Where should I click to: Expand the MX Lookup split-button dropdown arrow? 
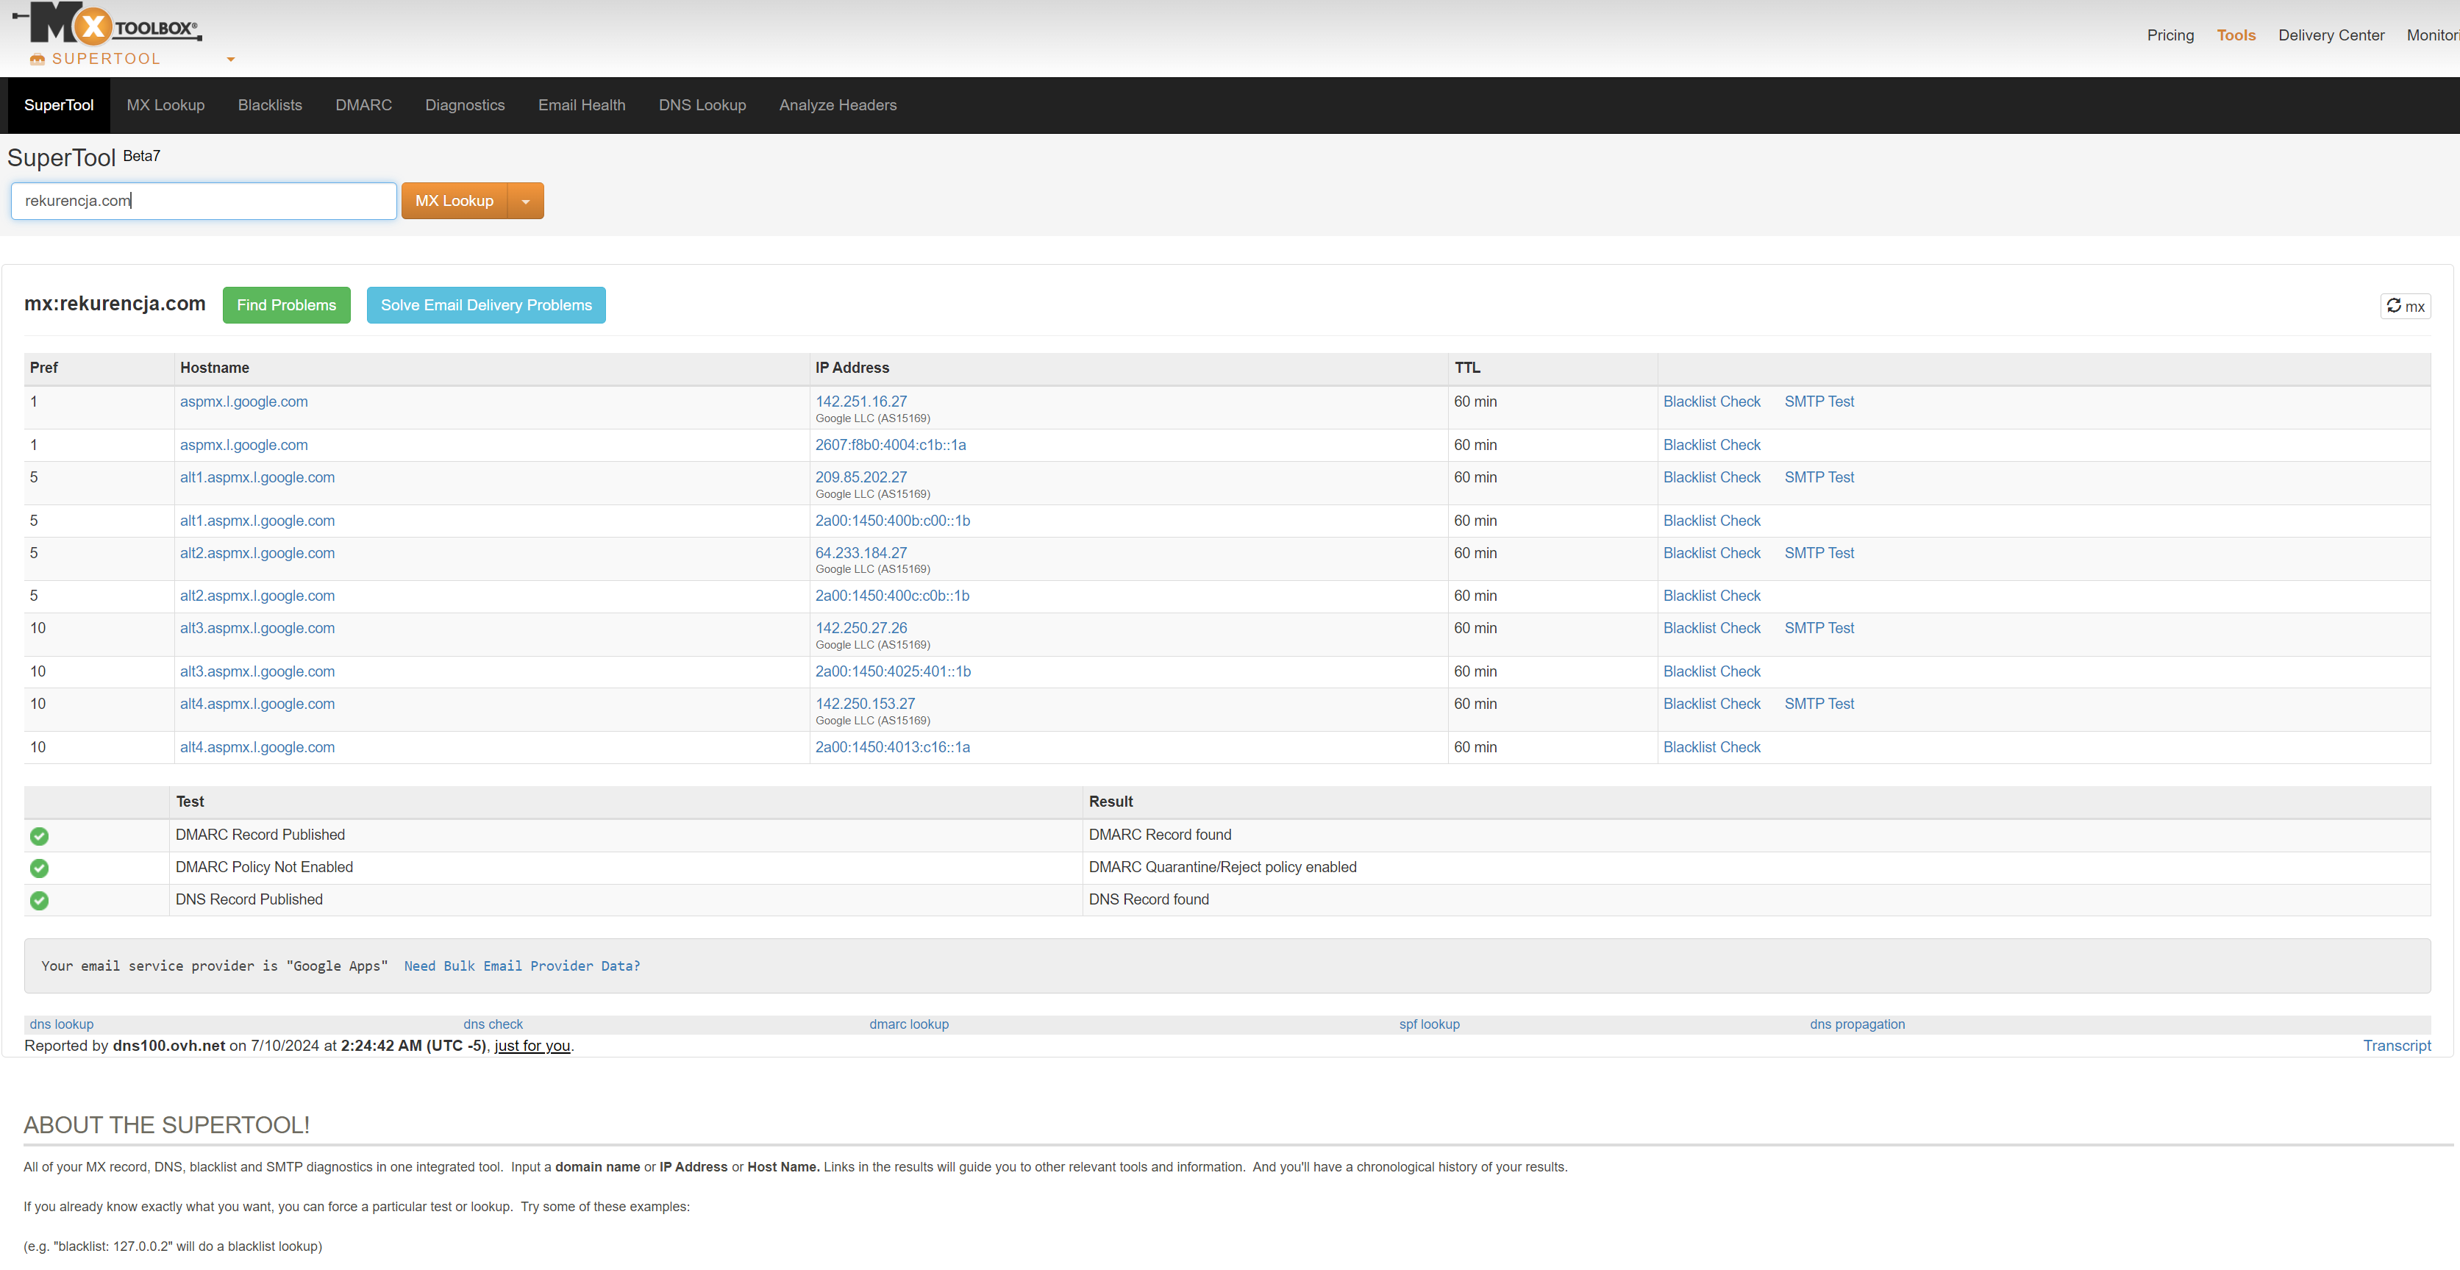(525, 201)
